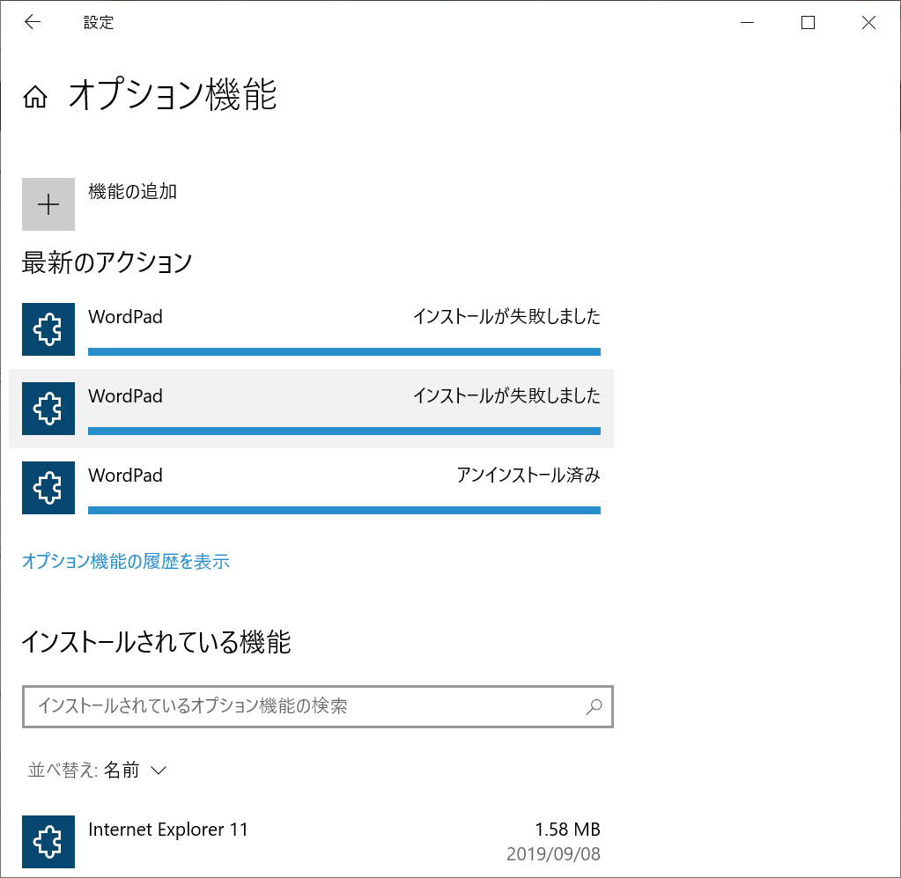The height and width of the screenshot is (878, 901).
Task: Select first インストールが失敗しました status text
Action: (x=506, y=317)
